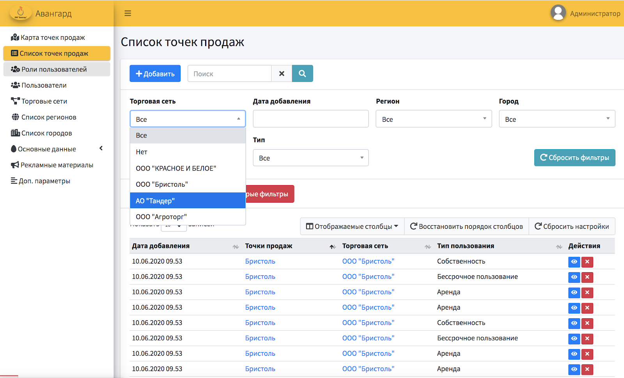This screenshot has height=378, width=624.
Task: Focus the Поиск search field
Action: [229, 73]
